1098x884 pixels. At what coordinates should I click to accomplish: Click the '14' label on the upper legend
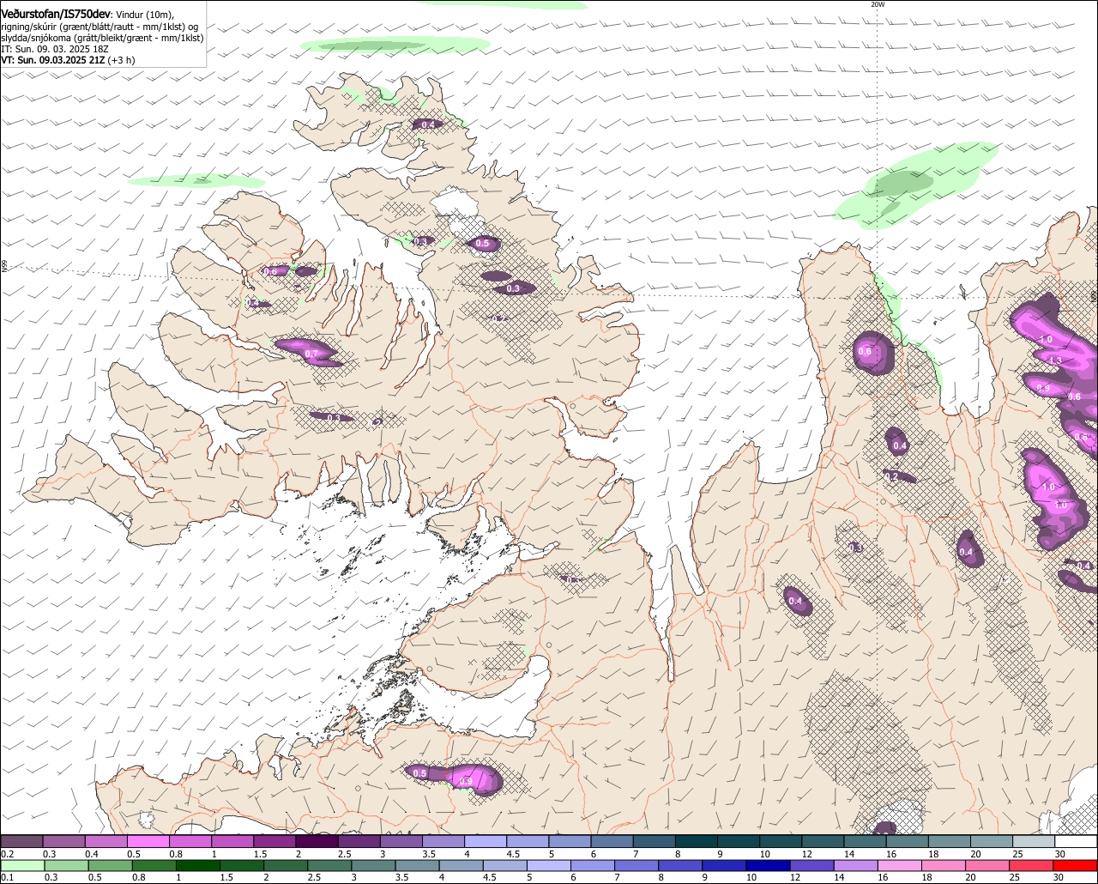tap(848, 854)
